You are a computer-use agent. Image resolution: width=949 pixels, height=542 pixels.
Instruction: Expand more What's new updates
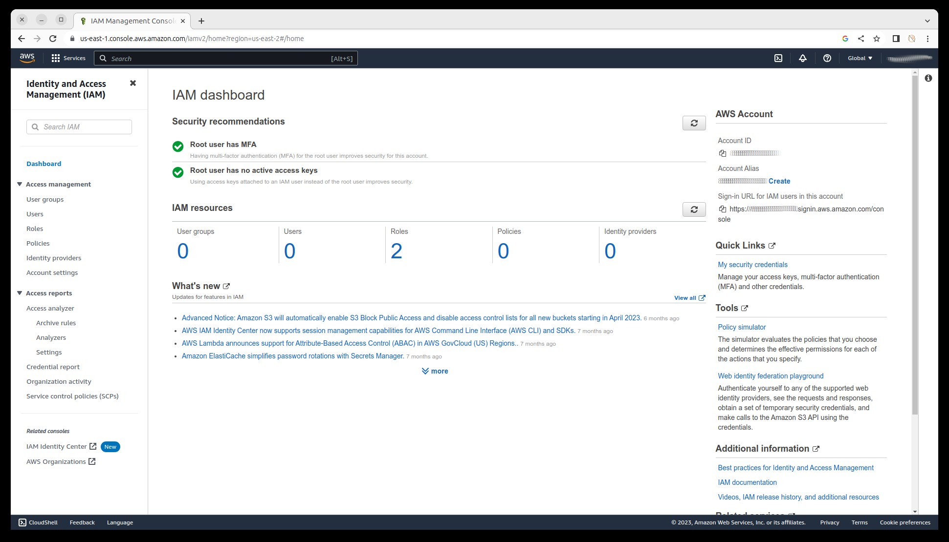click(x=435, y=371)
